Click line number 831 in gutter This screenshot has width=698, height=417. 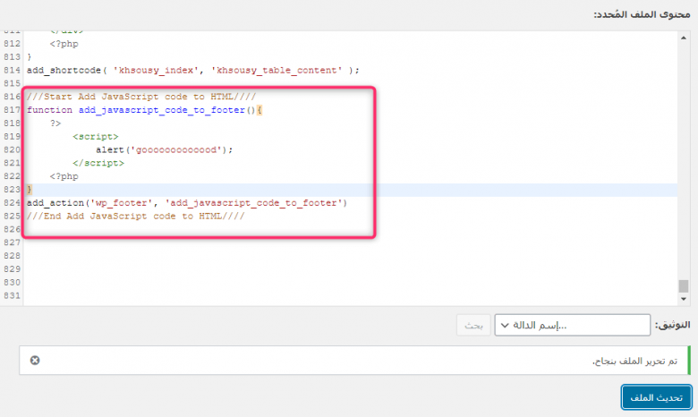coord(11,295)
